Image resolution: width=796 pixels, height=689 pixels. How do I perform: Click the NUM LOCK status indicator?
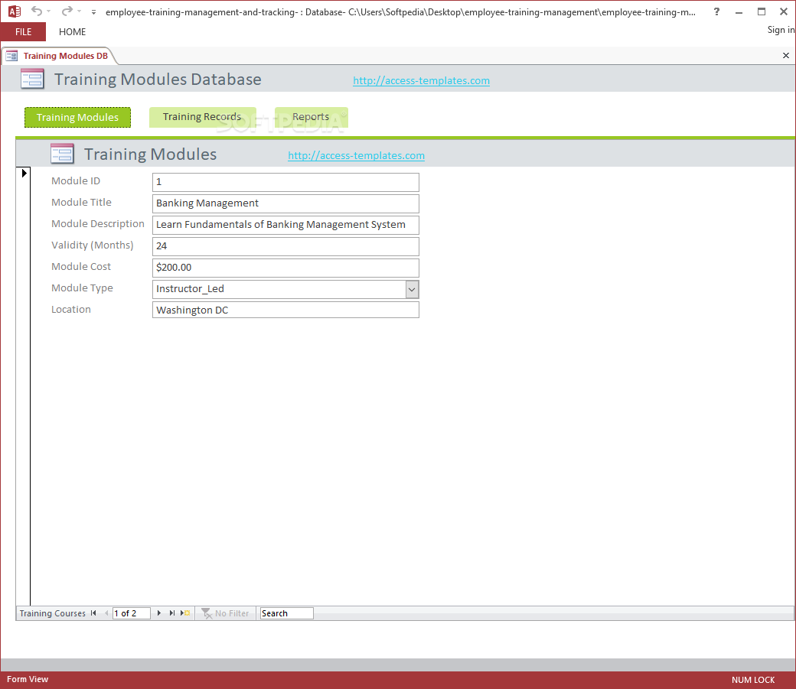pos(753,680)
